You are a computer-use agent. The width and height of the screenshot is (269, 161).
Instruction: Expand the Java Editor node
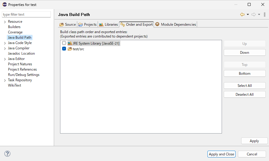[5, 59]
